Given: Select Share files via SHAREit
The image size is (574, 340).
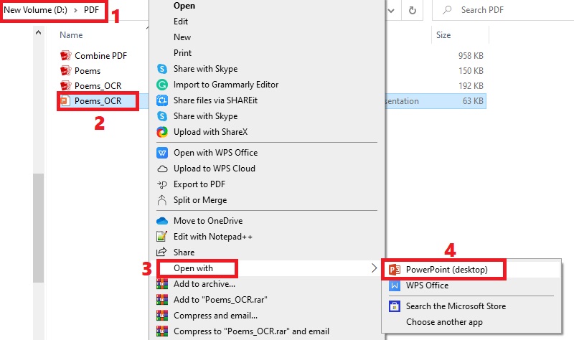Looking at the screenshot, I should pos(216,100).
